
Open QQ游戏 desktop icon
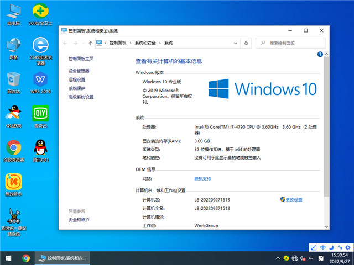(13, 116)
